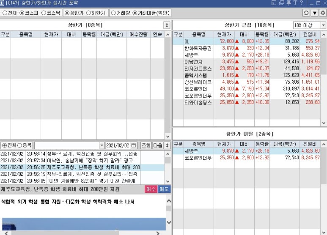Click the 다음 button
This screenshot has width=327, height=235.
[158, 145]
